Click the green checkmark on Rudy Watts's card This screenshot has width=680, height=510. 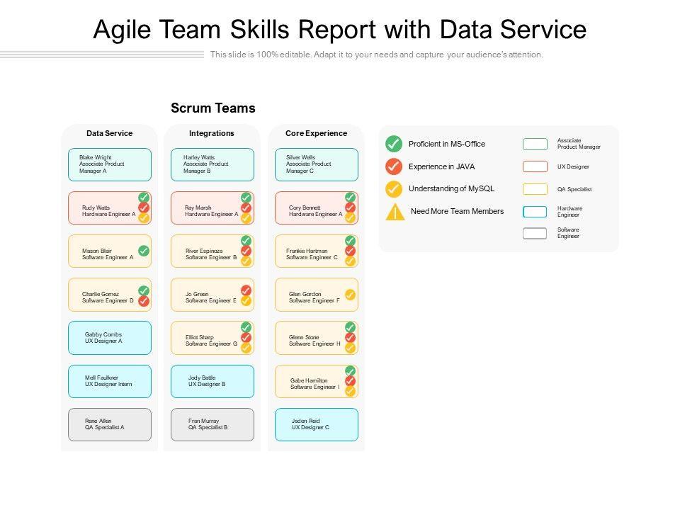(x=144, y=198)
